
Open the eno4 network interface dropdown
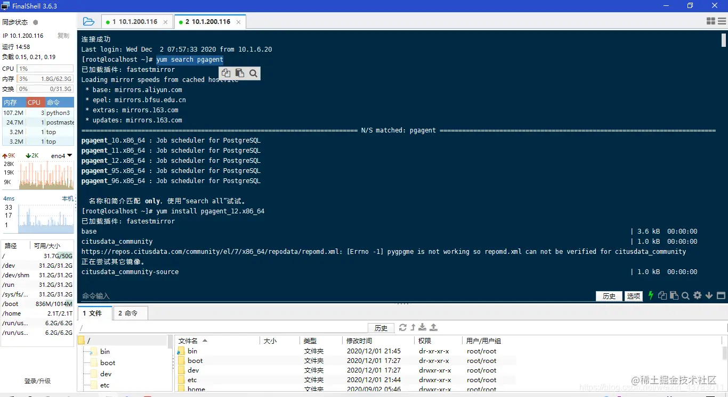(61, 156)
